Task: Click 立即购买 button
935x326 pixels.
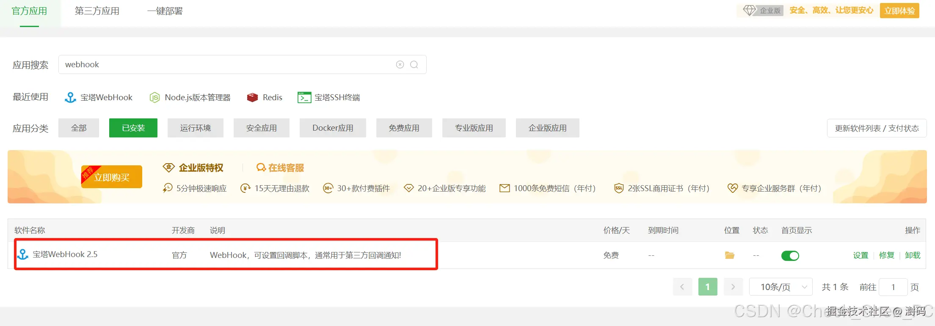Action: click(112, 177)
